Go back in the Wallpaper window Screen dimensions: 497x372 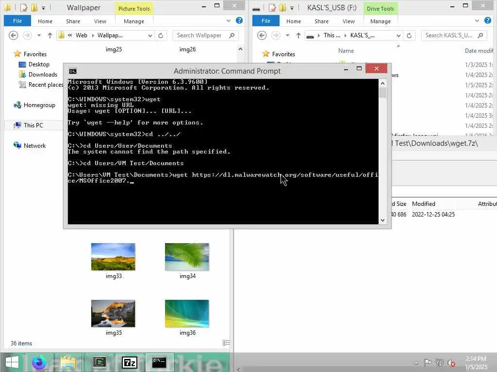pos(13,35)
